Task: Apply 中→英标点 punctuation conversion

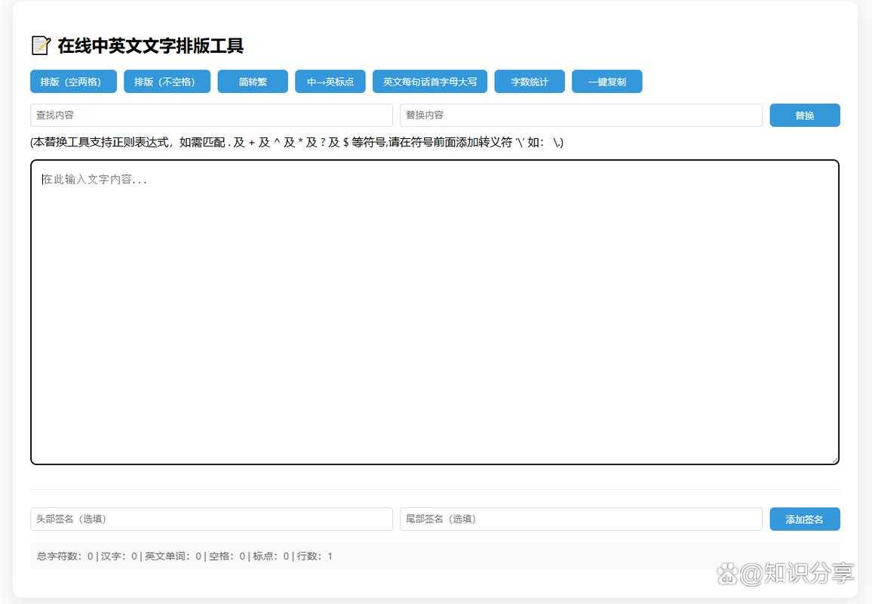Action: pos(330,82)
